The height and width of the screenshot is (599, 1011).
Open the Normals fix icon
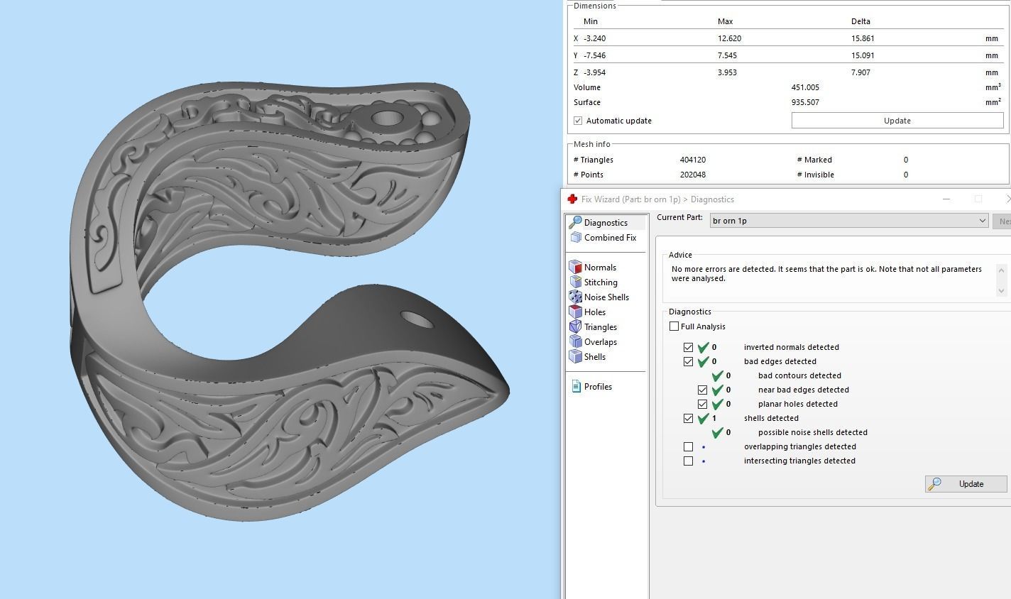coord(575,268)
